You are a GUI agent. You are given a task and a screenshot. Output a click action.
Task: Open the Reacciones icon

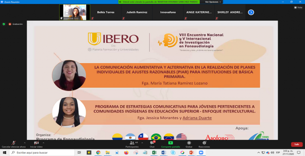(204, 143)
